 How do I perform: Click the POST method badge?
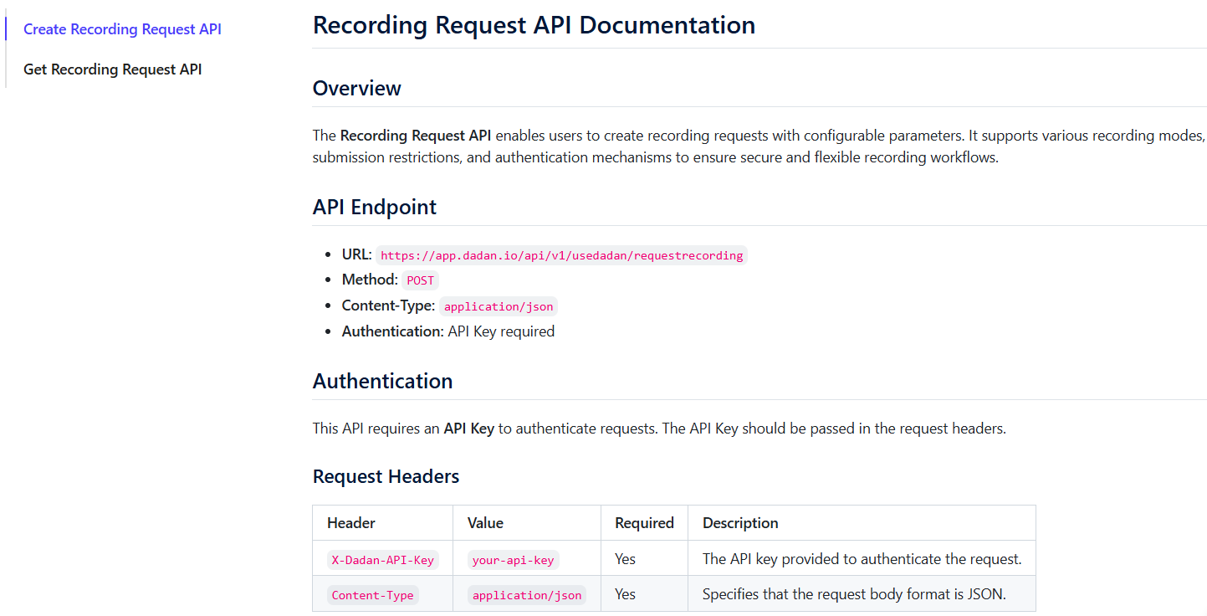click(x=420, y=280)
